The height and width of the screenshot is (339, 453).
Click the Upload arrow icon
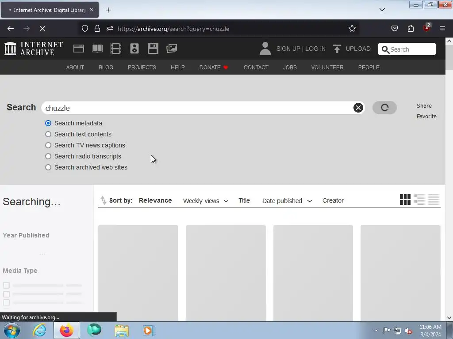point(337,49)
